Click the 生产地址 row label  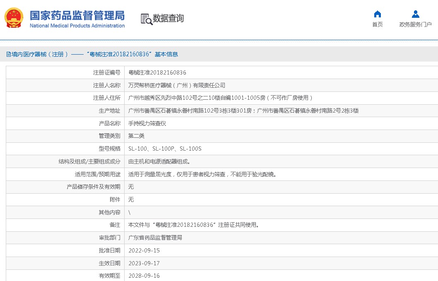coord(109,111)
